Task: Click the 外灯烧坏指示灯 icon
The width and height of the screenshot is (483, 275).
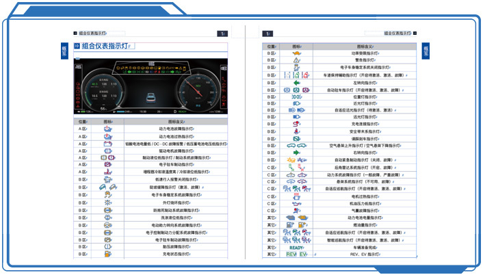Action: click(x=108, y=202)
